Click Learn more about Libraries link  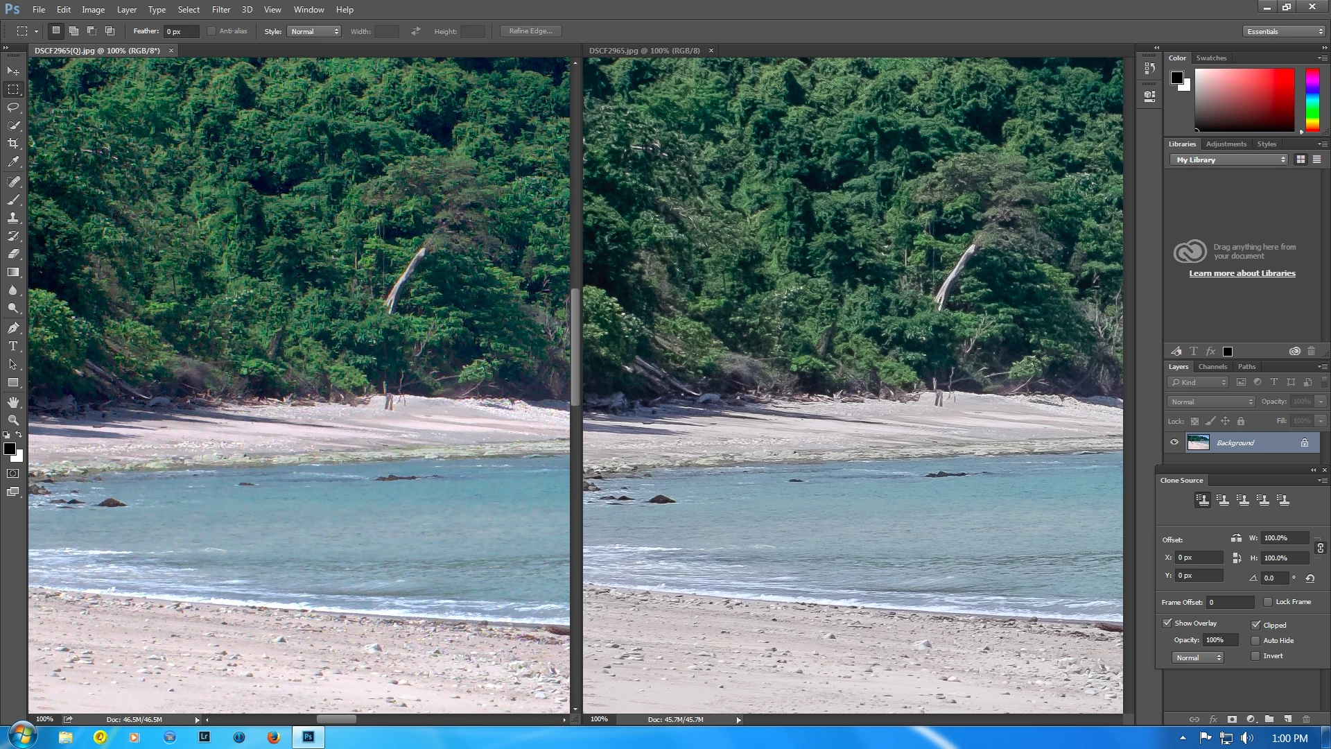click(x=1242, y=273)
